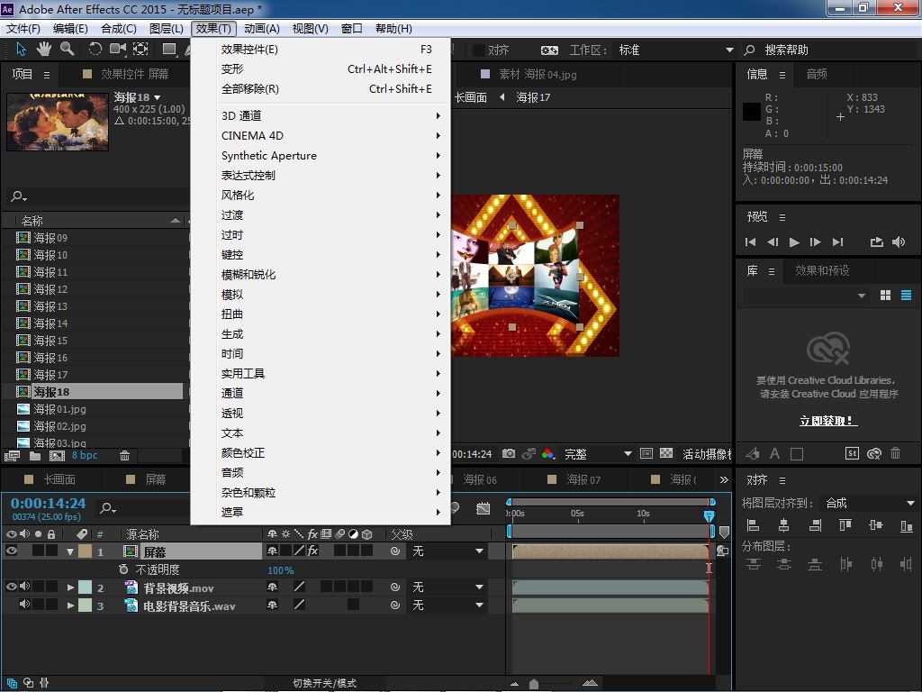This screenshot has height=692, width=922.
Task: Open the 工作区 workspace dropdown
Action: [x=675, y=50]
